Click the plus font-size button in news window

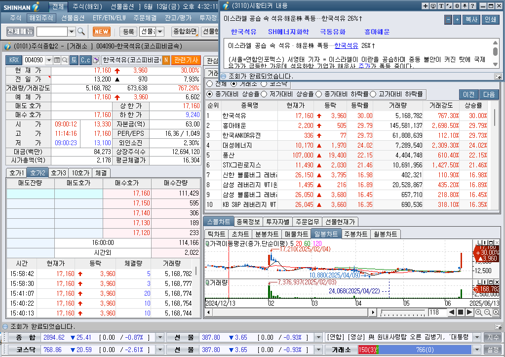tap(457, 19)
